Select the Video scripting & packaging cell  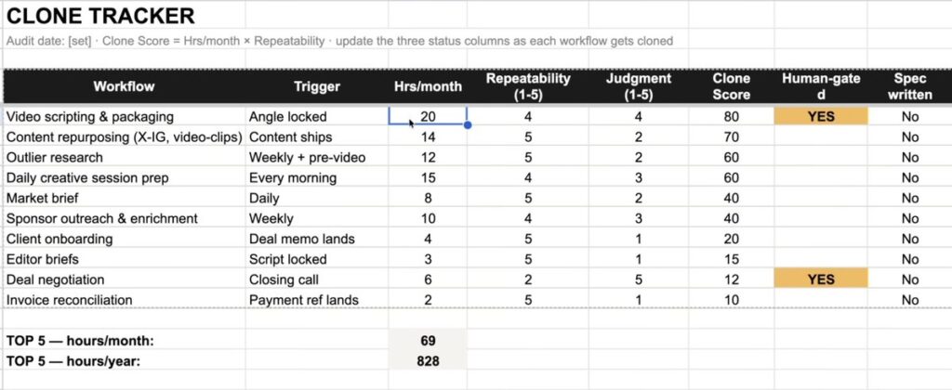(x=124, y=116)
